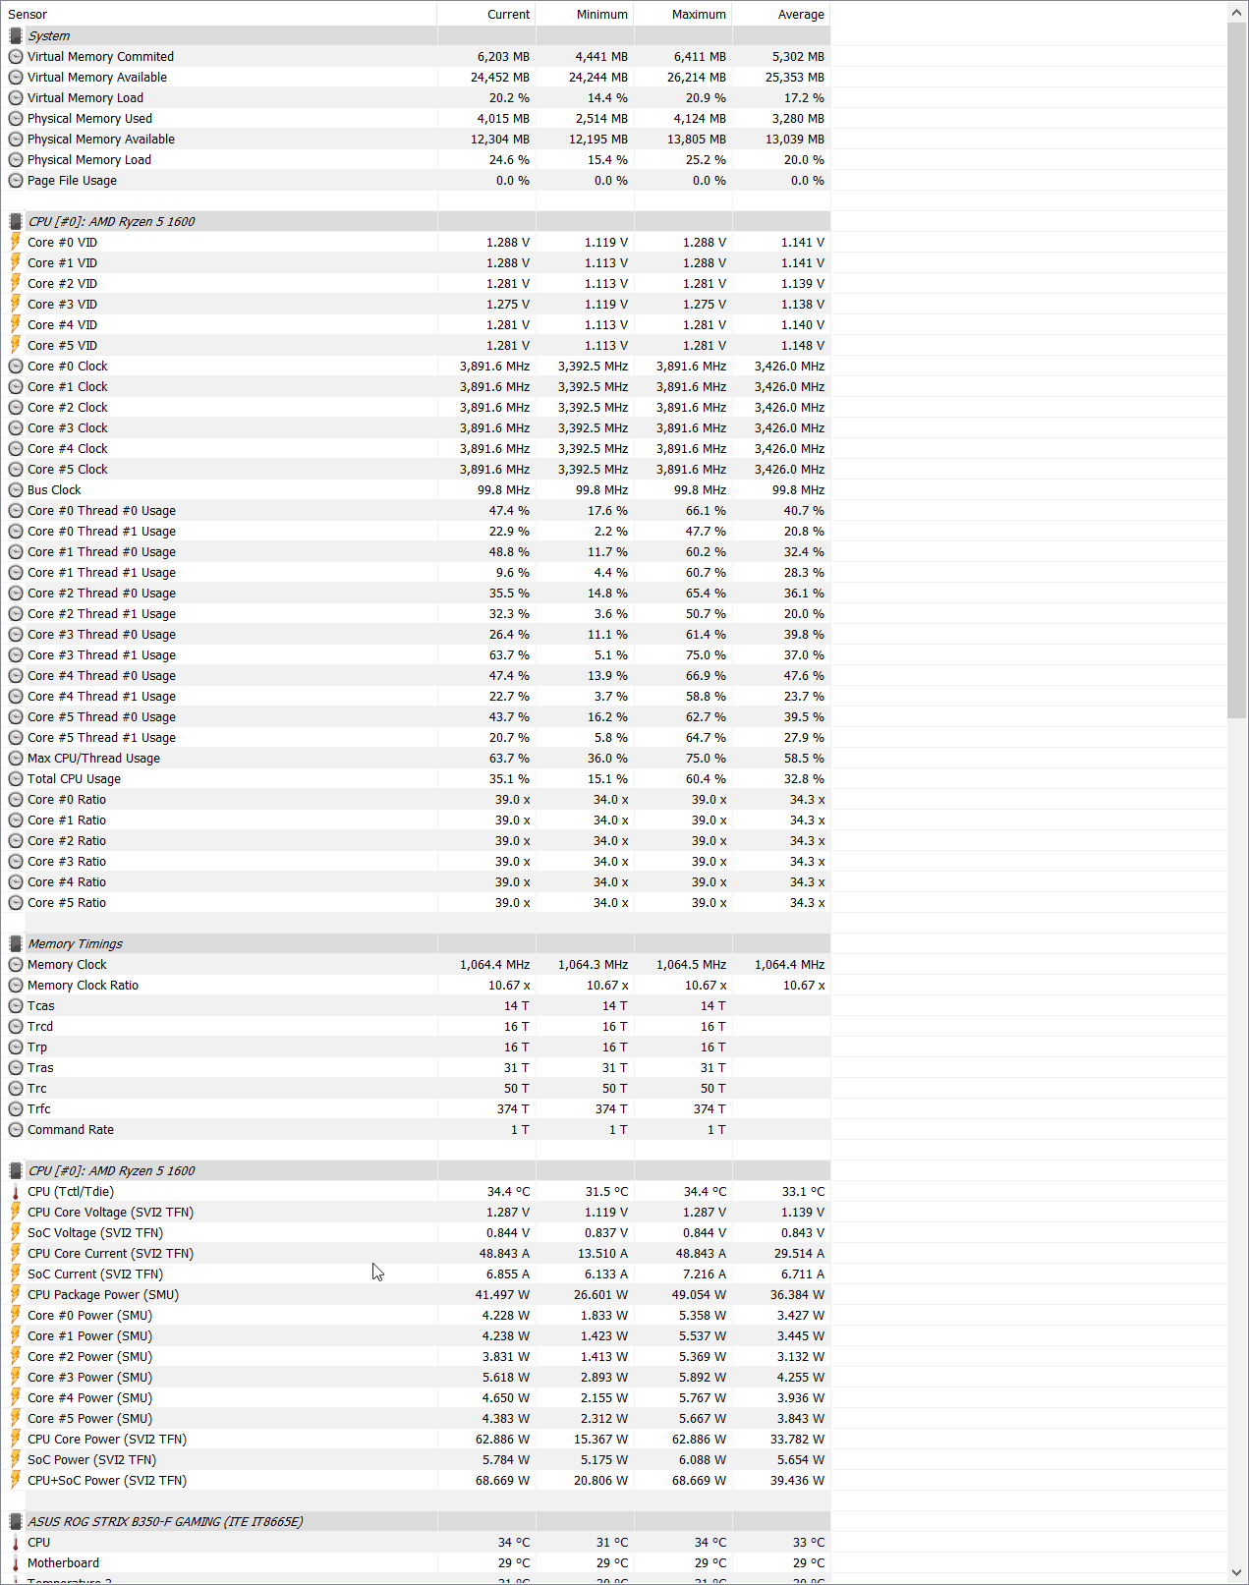Screen dimensions: 1249x1585
Task: Click the Memory Timings group chip icon
Action: (16, 944)
